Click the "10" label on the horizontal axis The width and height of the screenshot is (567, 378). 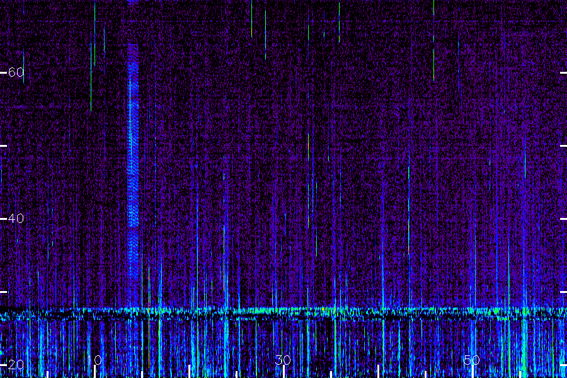(x=94, y=360)
